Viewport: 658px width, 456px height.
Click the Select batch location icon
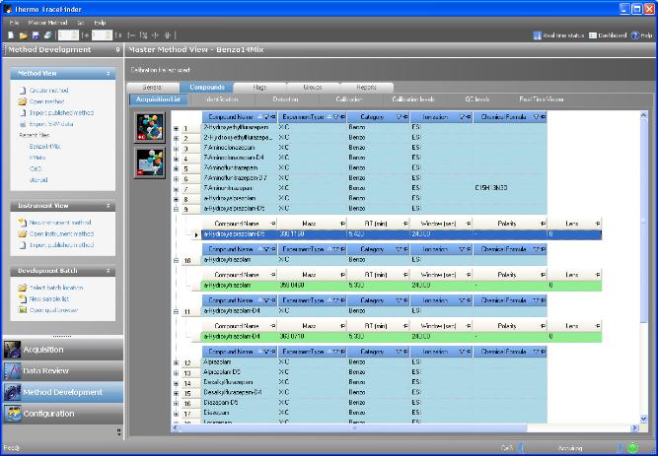(23, 288)
